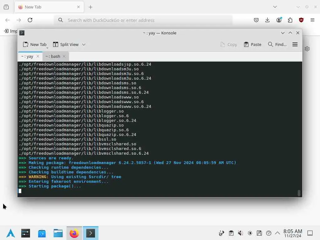Viewport: 320px width, 240px height.
Task: Click the './opt/freedownloadmanager/lib/libssl.so' line
Action: click(67, 139)
